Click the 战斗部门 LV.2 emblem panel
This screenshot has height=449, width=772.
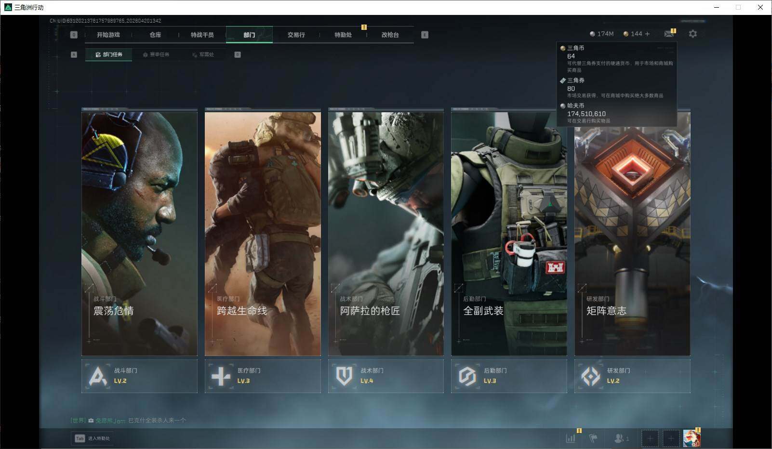pyautogui.click(x=139, y=376)
